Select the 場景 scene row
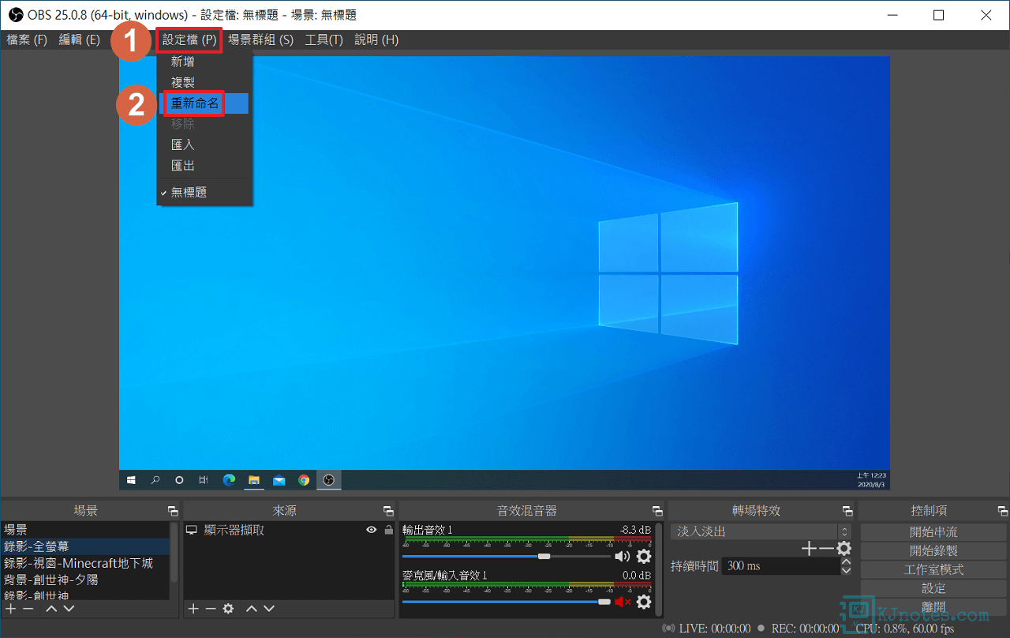 click(85, 530)
